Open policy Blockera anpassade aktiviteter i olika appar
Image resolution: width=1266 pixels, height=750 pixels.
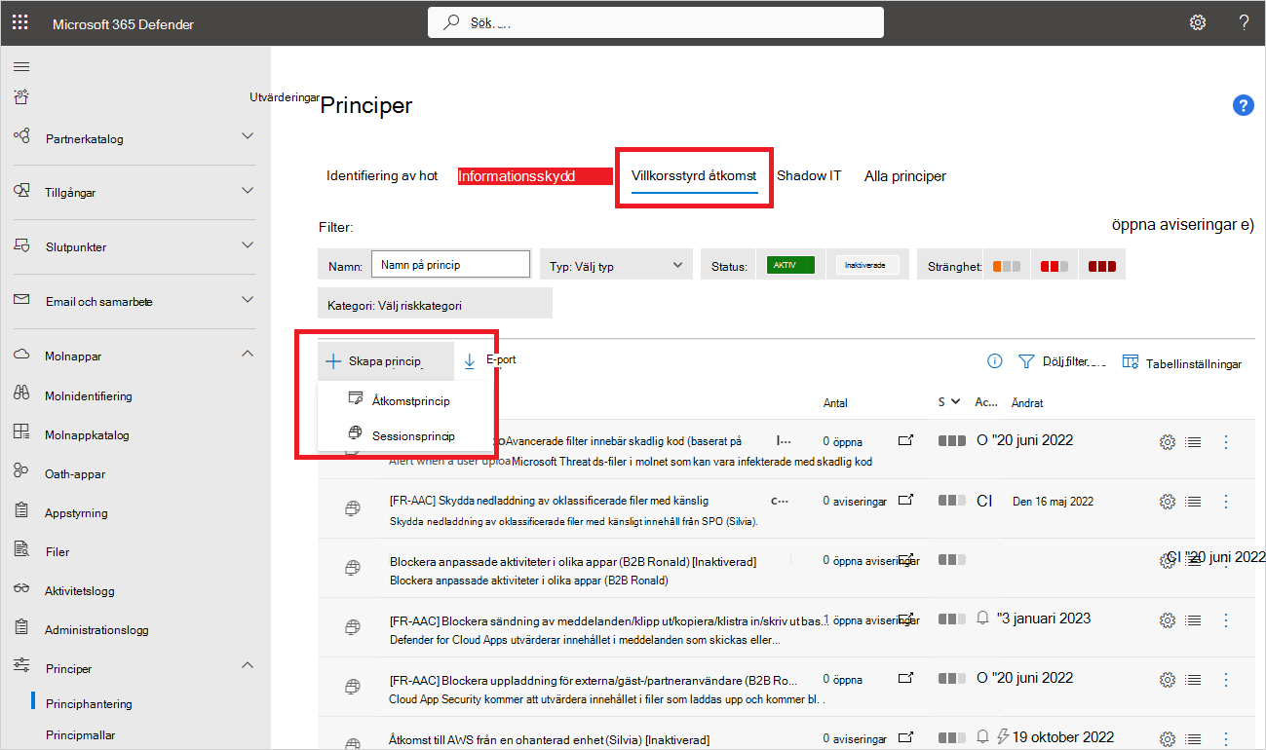click(573, 562)
